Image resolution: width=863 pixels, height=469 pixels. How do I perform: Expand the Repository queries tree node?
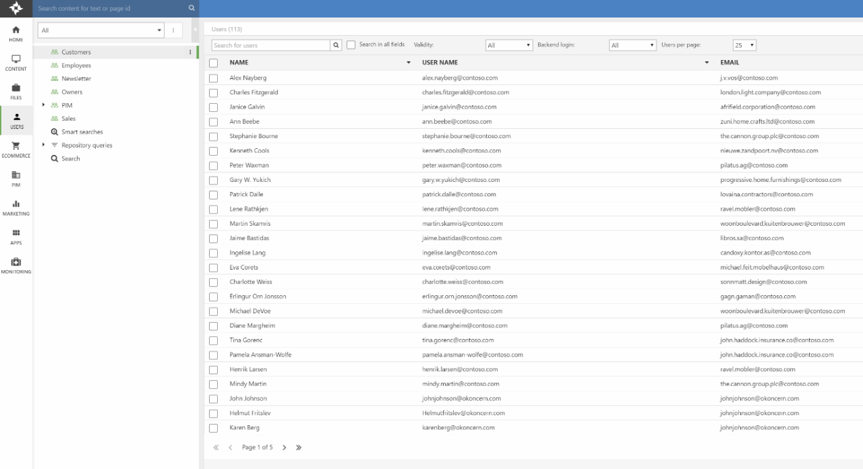click(44, 146)
